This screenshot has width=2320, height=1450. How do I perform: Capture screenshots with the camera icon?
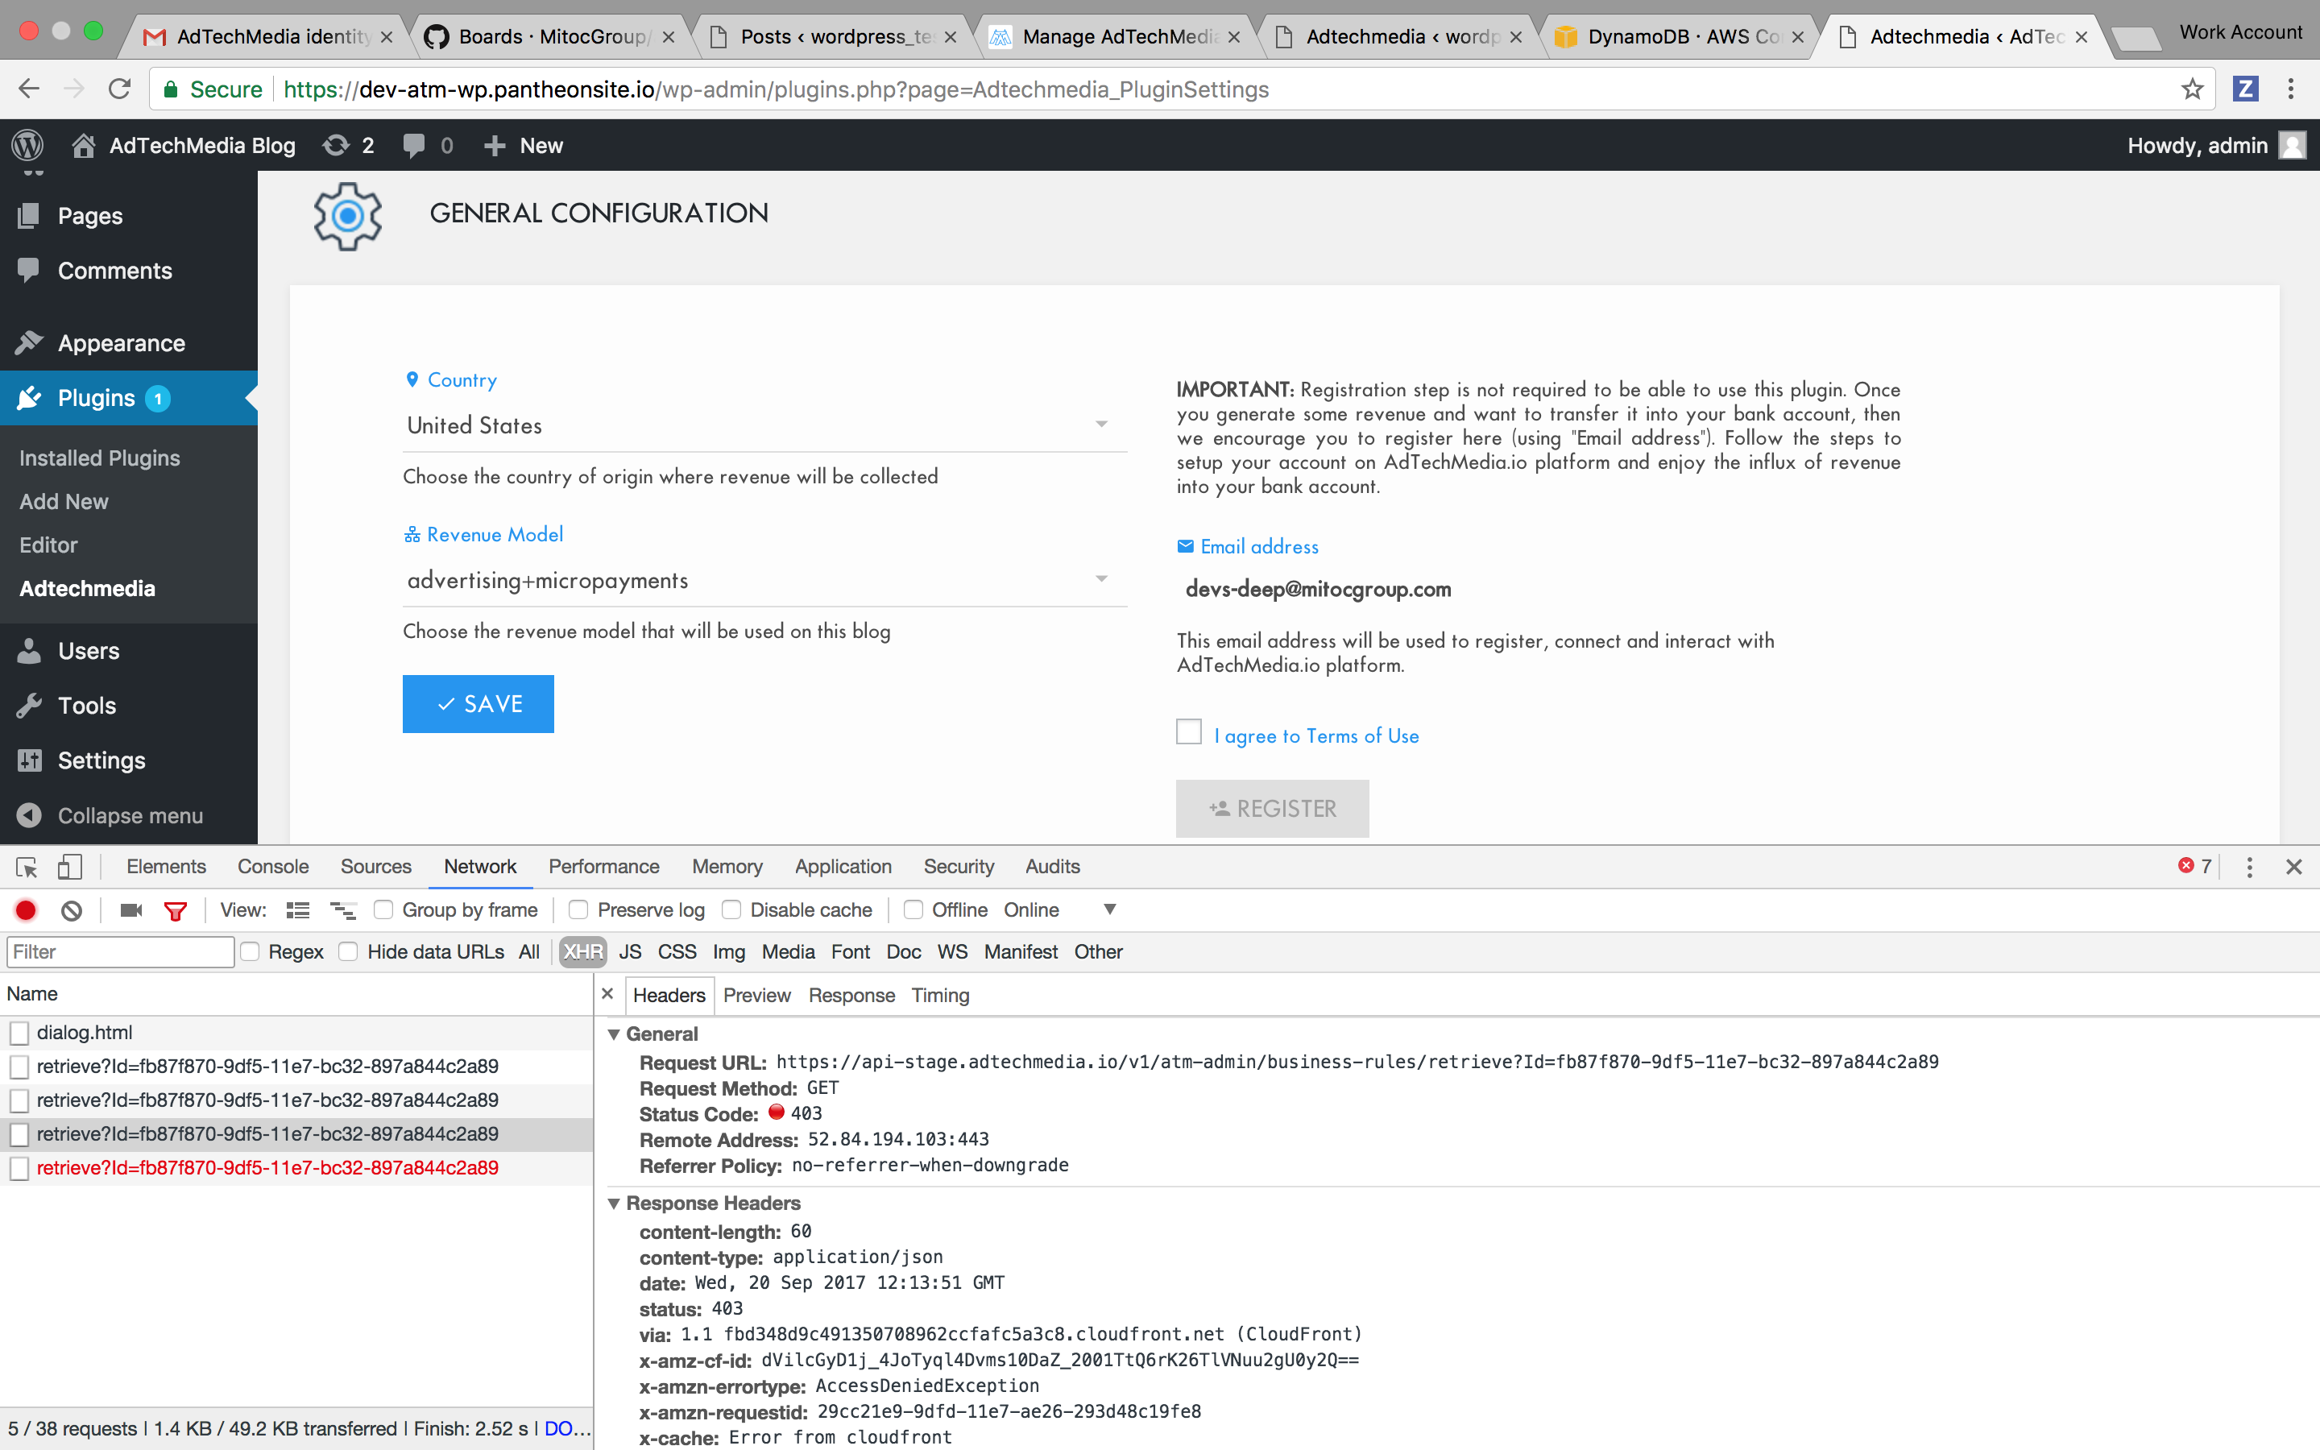pyautogui.click(x=131, y=910)
